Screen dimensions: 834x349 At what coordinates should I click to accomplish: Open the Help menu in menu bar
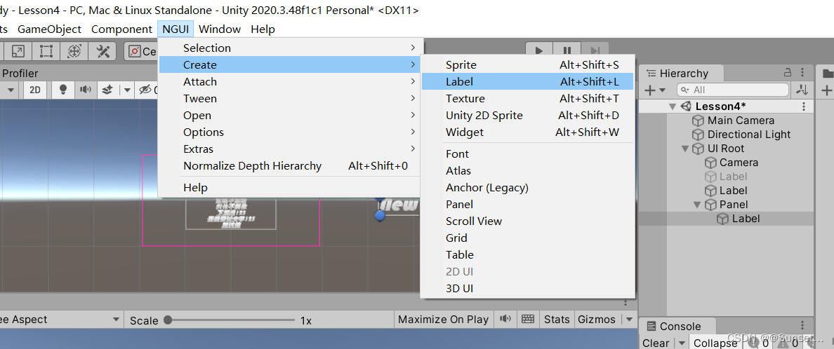pos(263,29)
